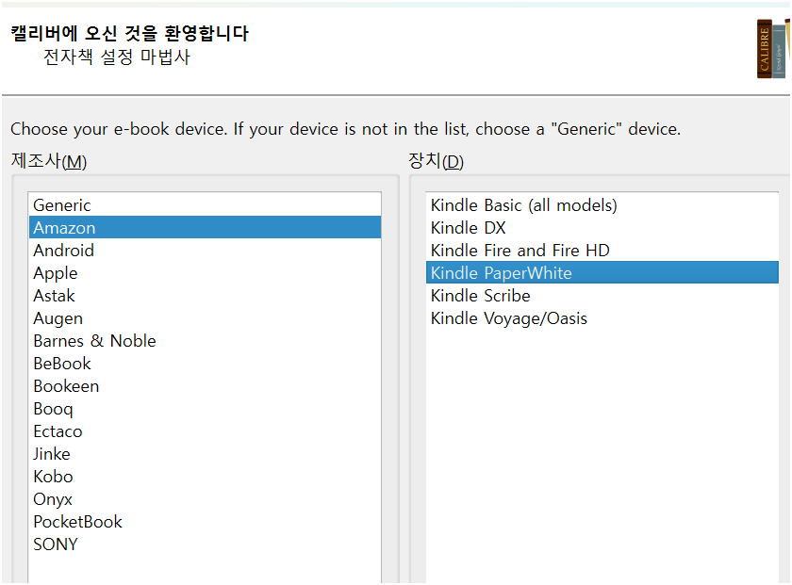Select PocketBook manufacturer
Screen dimensions: 792x585
(205, 522)
